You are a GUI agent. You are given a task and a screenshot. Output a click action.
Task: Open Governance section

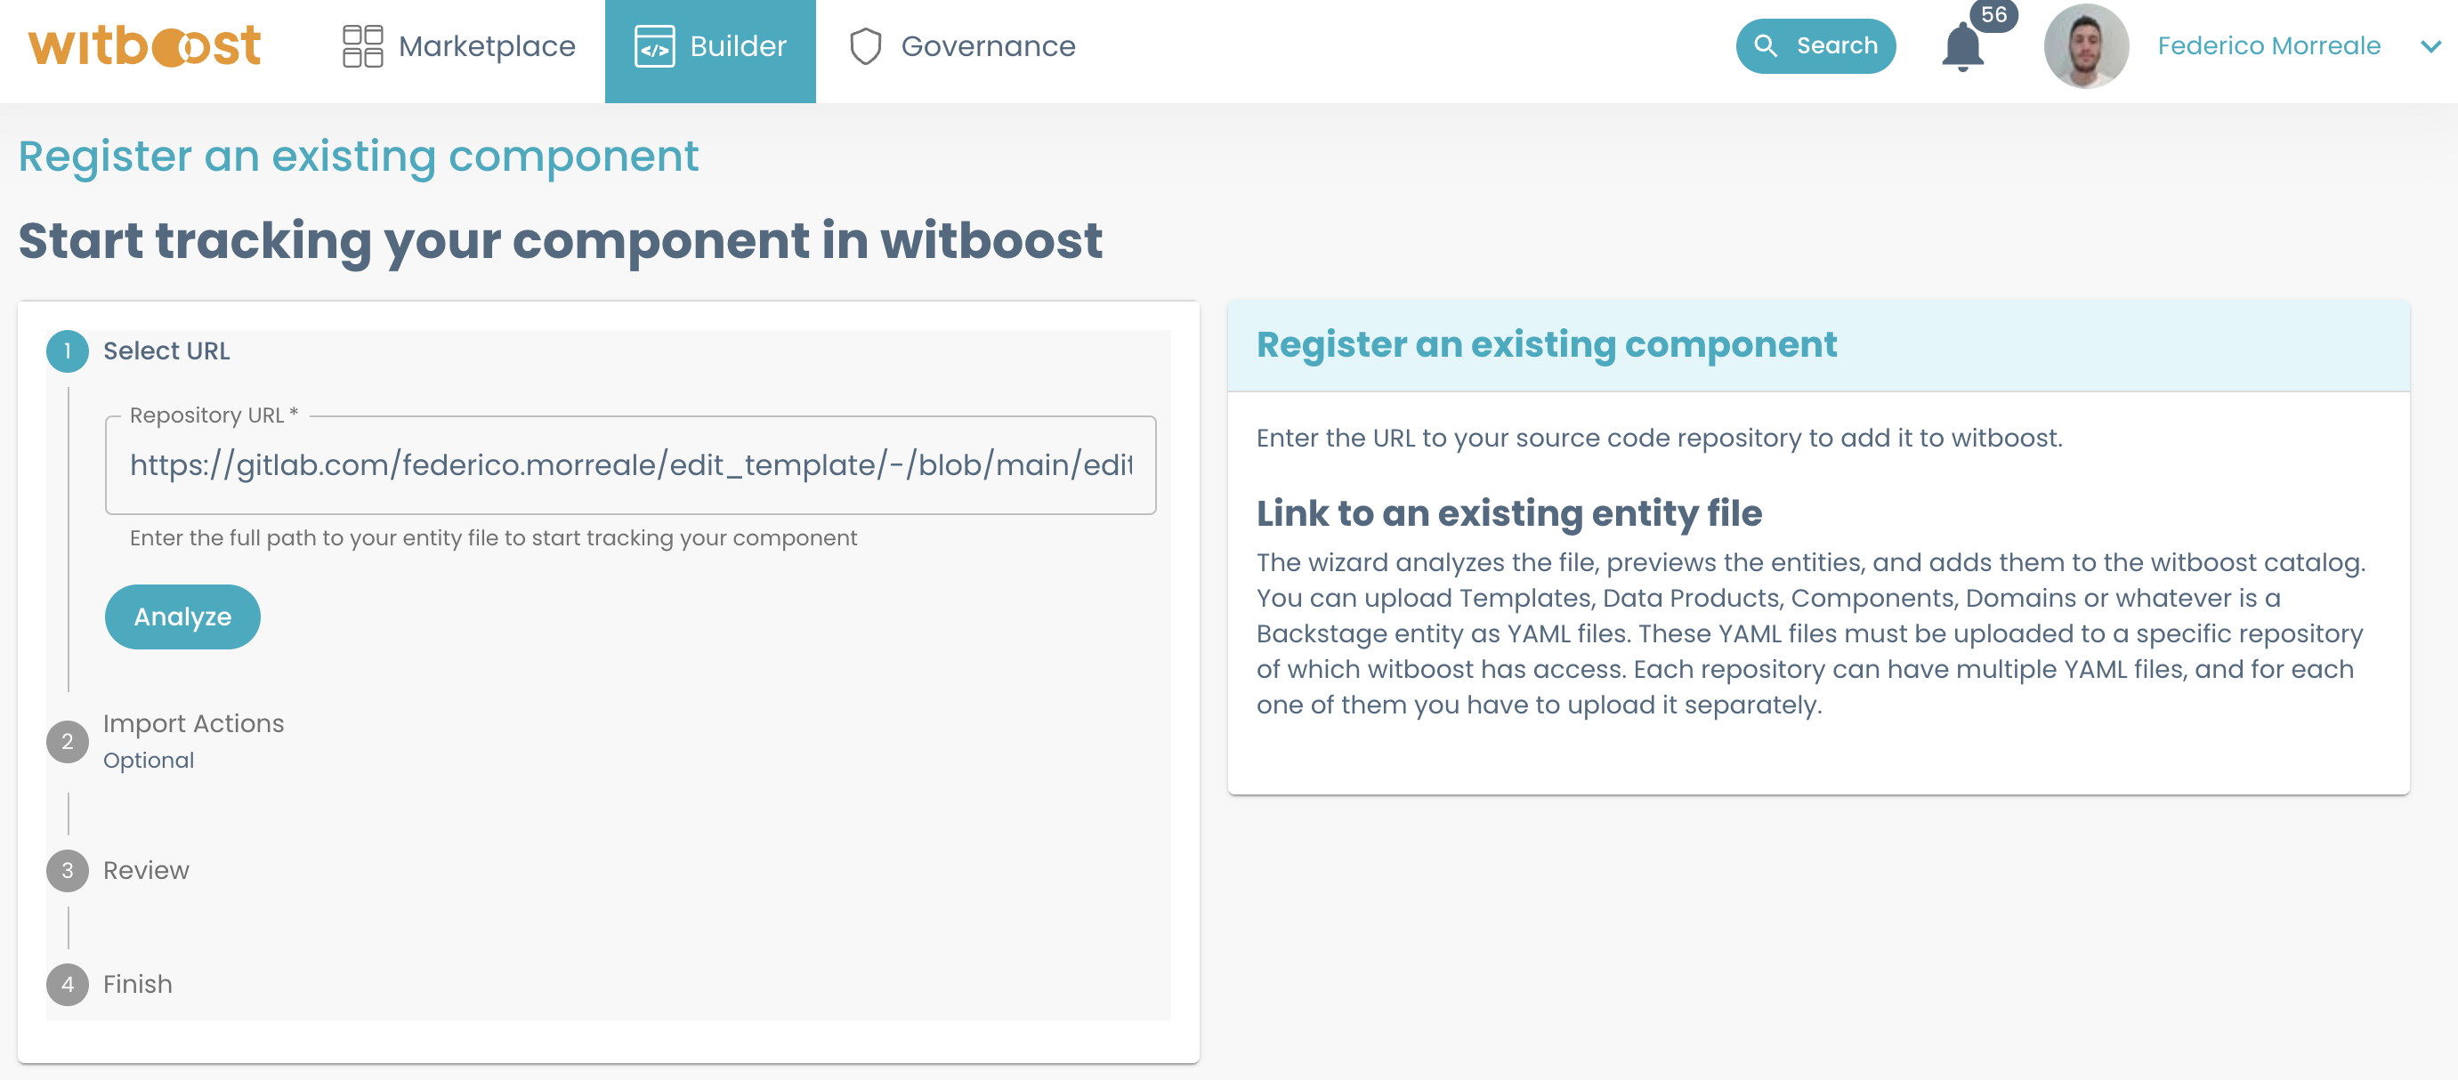[986, 45]
